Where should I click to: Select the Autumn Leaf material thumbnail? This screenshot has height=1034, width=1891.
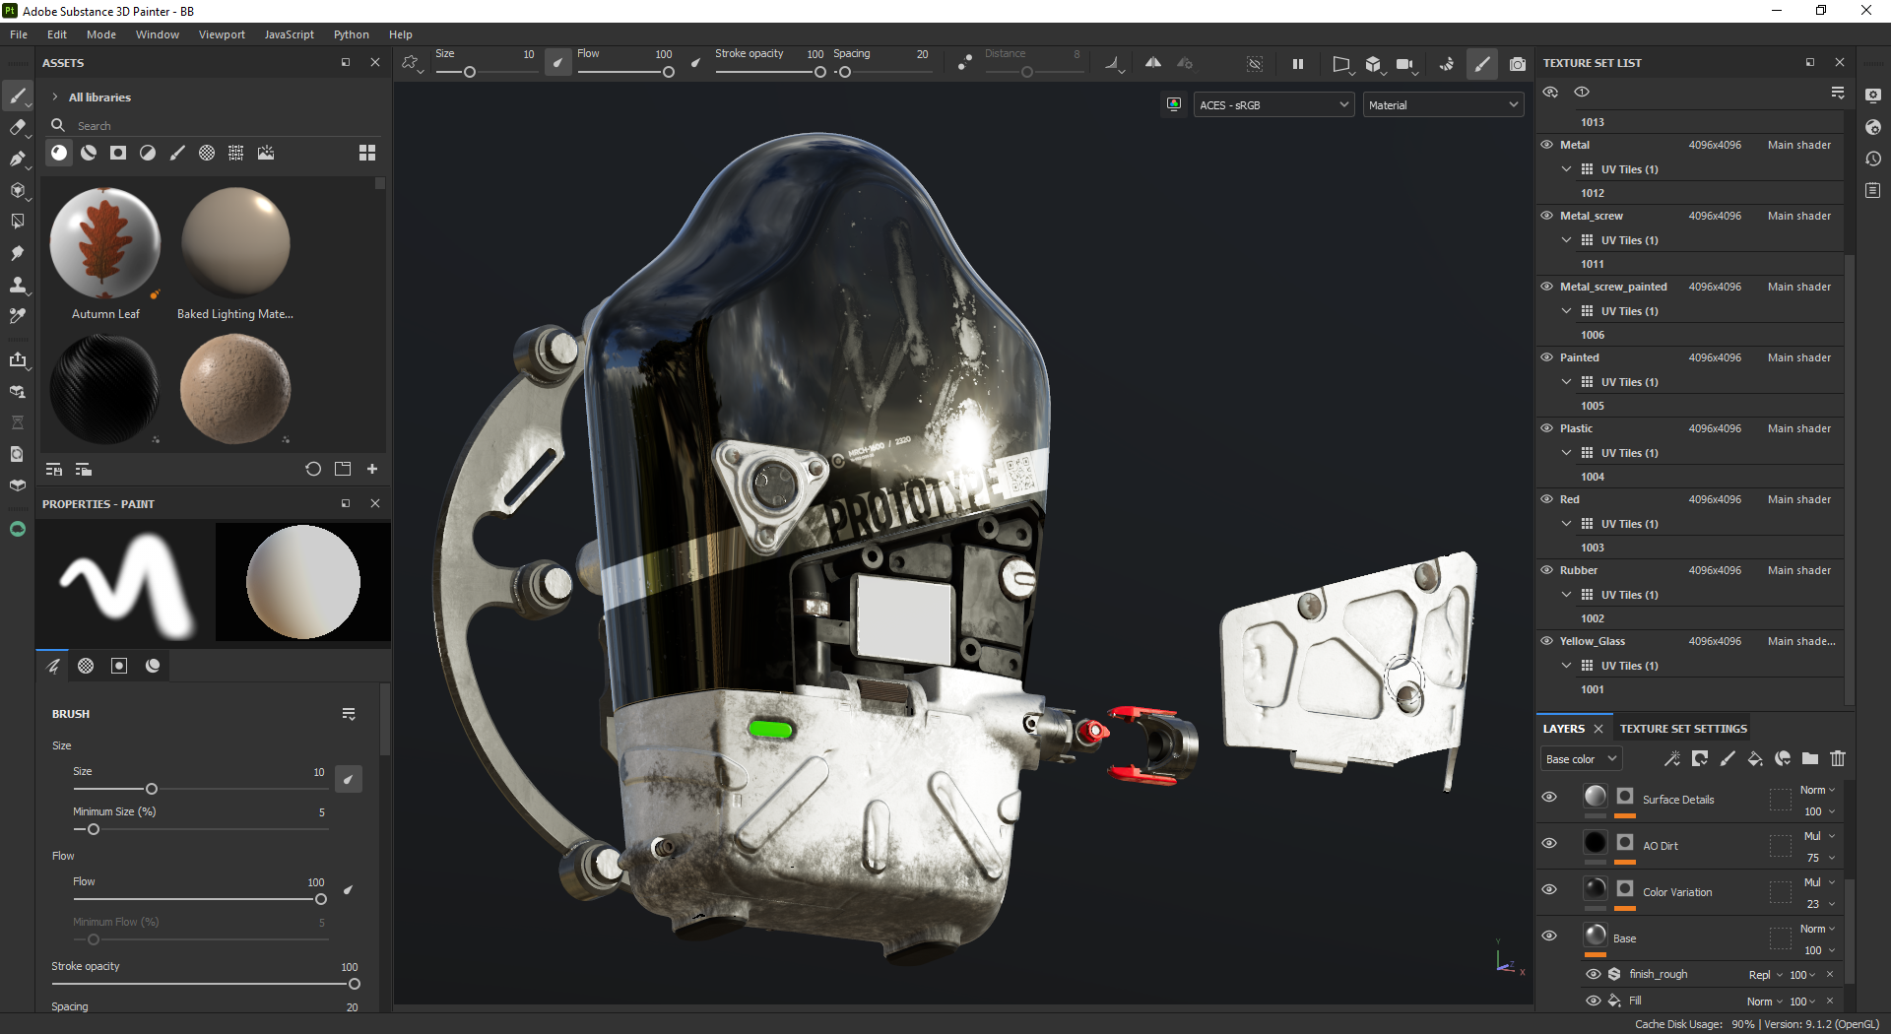pos(105,243)
